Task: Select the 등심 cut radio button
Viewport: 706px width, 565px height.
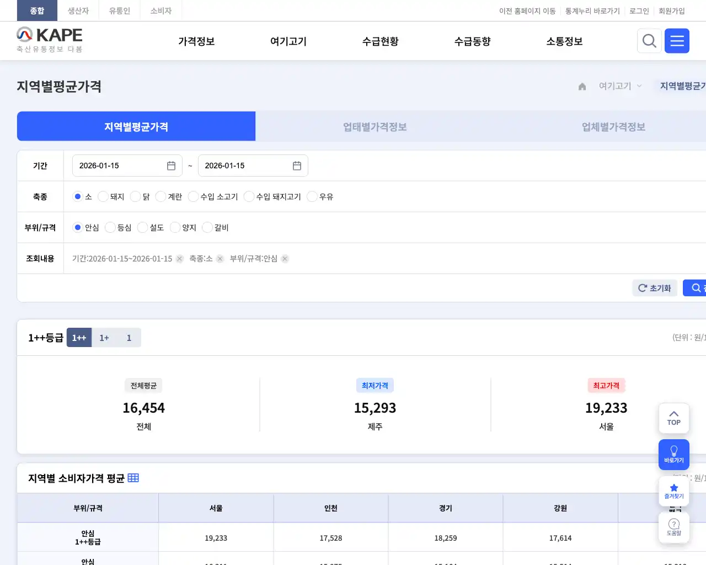Action: point(110,227)
